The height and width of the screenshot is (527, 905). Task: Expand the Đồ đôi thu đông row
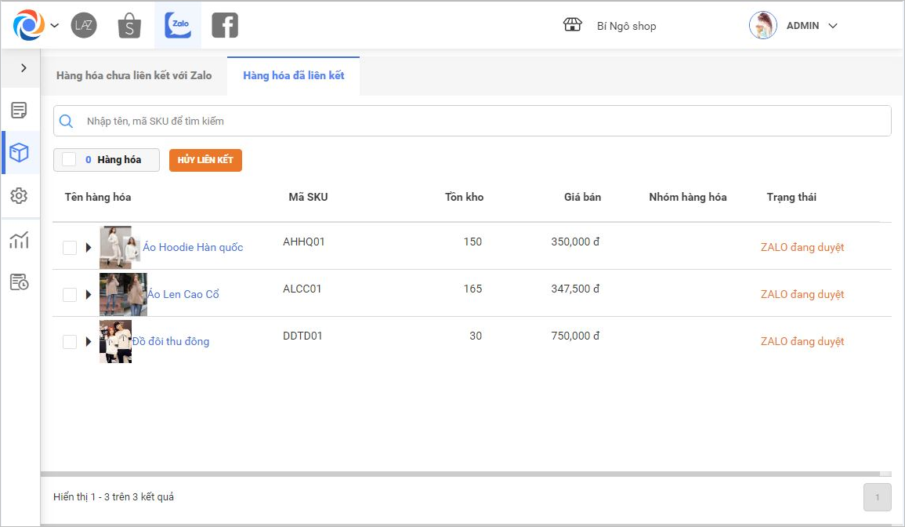point(89,342)
